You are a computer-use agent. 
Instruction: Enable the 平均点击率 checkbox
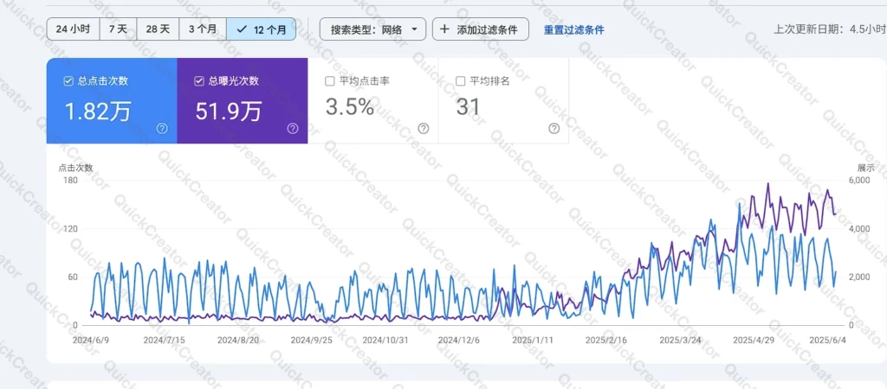click(x=329, y=81)
